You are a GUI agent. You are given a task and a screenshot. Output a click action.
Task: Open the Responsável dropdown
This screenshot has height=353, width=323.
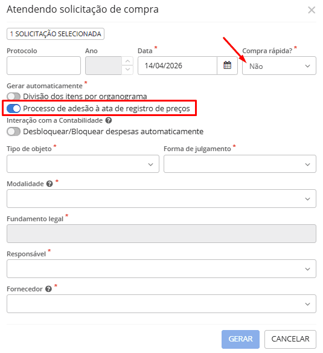(161, 269)
